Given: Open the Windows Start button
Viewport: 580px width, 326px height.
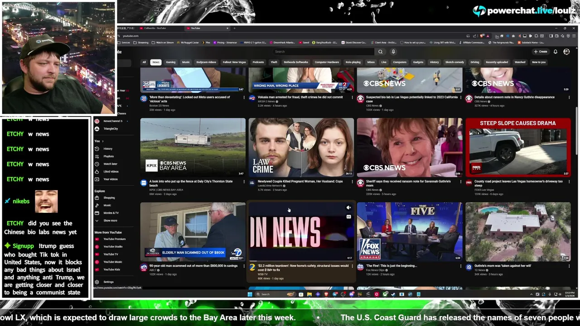Looking at the screenshot, I should [x=250, y=294].
